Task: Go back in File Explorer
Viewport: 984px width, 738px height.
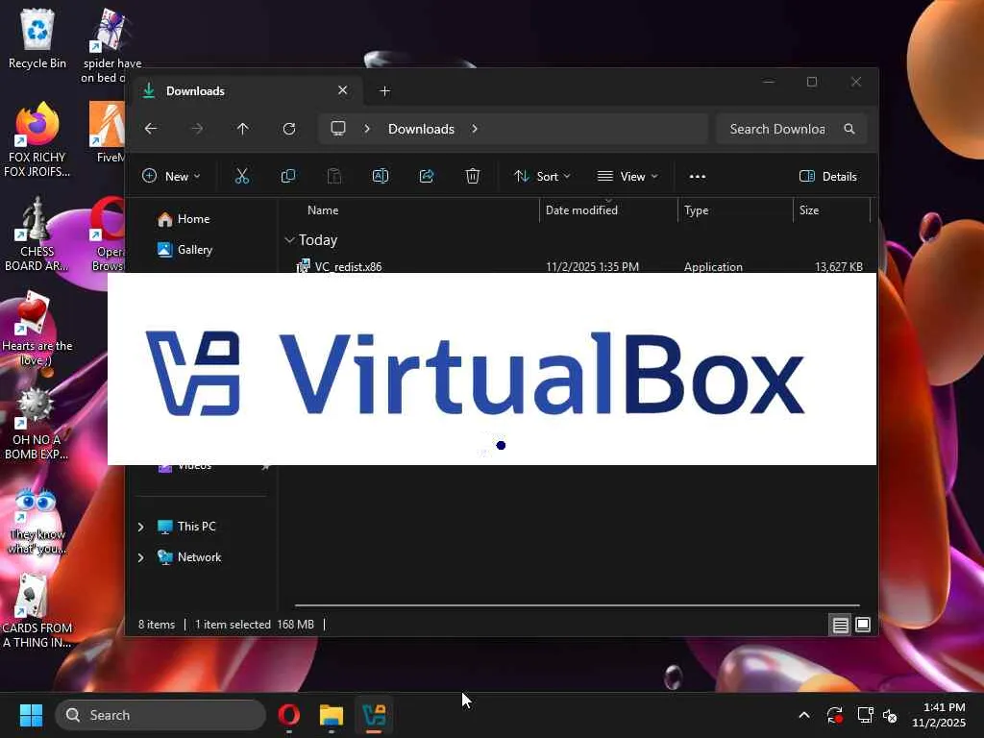Action: coord(151,129)
